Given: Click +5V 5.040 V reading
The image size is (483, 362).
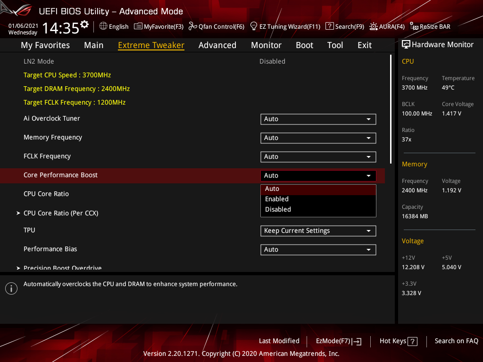Looking at the screenshot, I should (451, 267).
